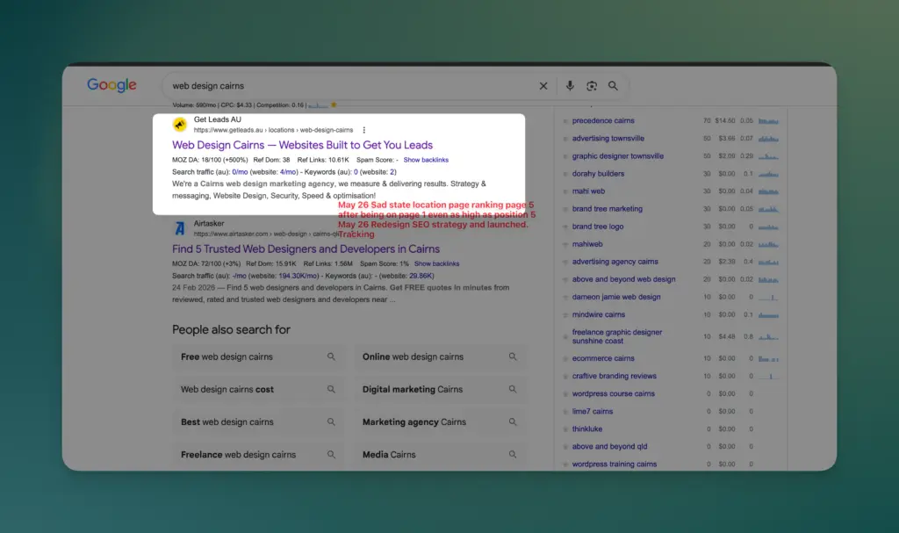Open search by image camera icon
This screenshot has height=533, width=899.
592,85
